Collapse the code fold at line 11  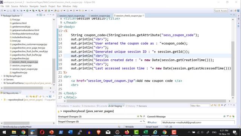point(63,31)
